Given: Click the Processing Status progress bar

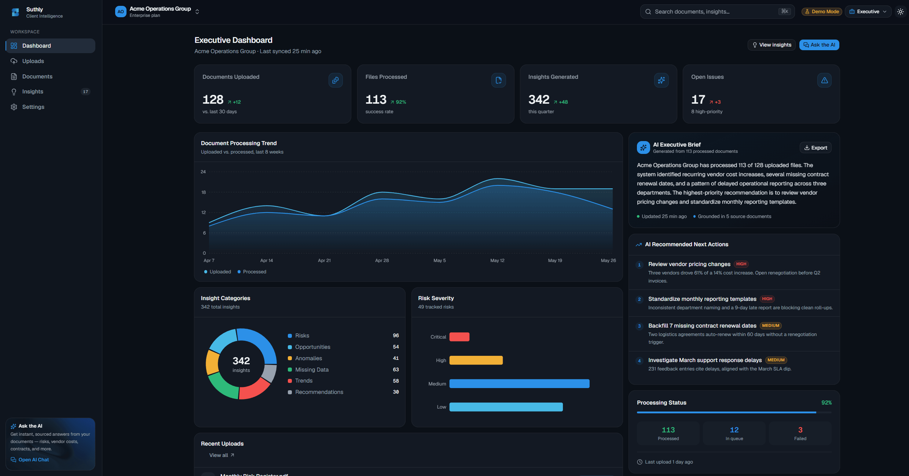Looking at the screenshot, I should click(734, 413).
